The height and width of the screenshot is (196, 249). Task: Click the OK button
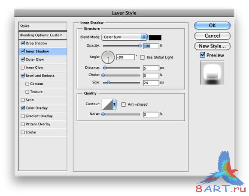[x=212, y=26]
